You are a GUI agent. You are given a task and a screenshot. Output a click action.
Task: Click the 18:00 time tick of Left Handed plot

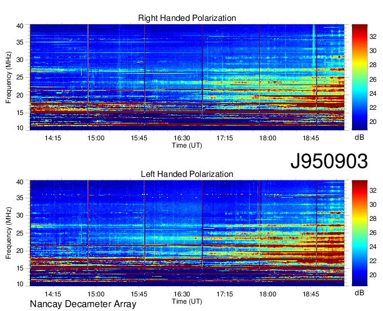tap(268, 294)
